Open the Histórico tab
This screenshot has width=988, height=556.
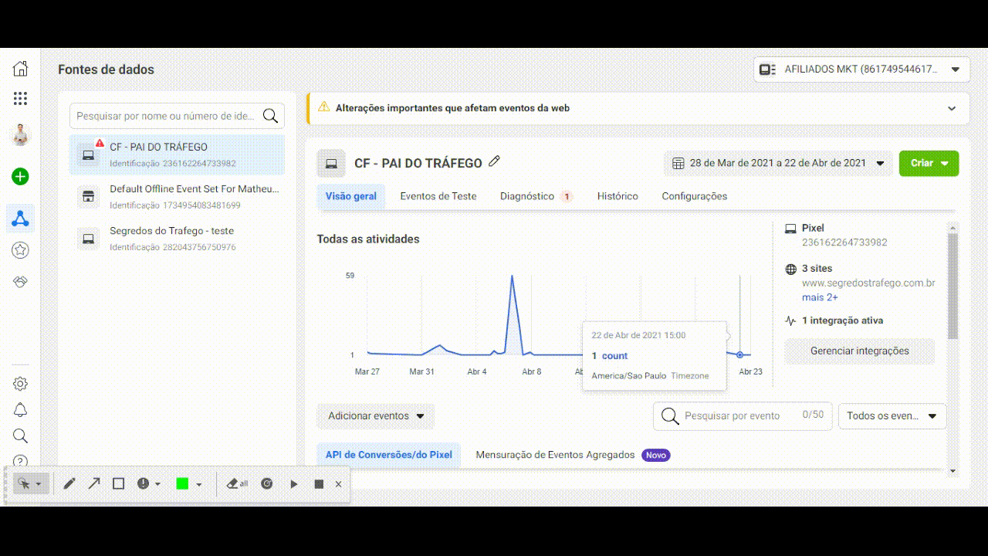point(617,196)
